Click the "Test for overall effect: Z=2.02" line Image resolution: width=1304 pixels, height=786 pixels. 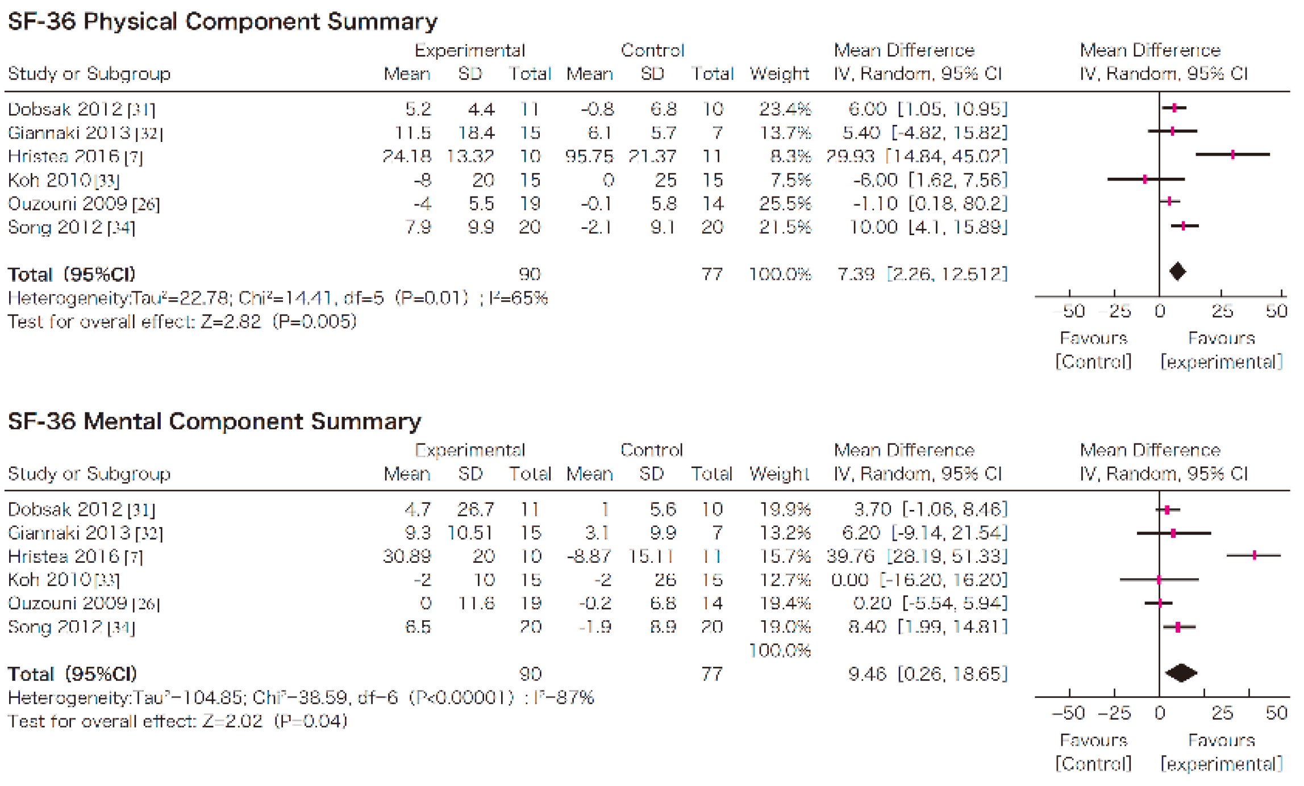pyautogui.click(x=177, y=721)
